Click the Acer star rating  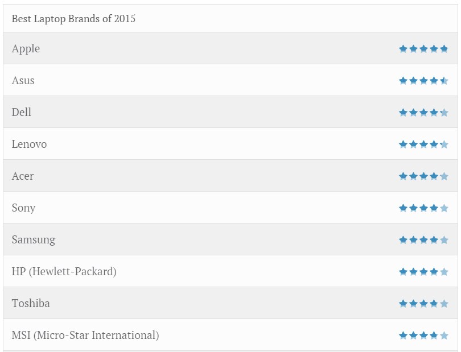[423, 176]
